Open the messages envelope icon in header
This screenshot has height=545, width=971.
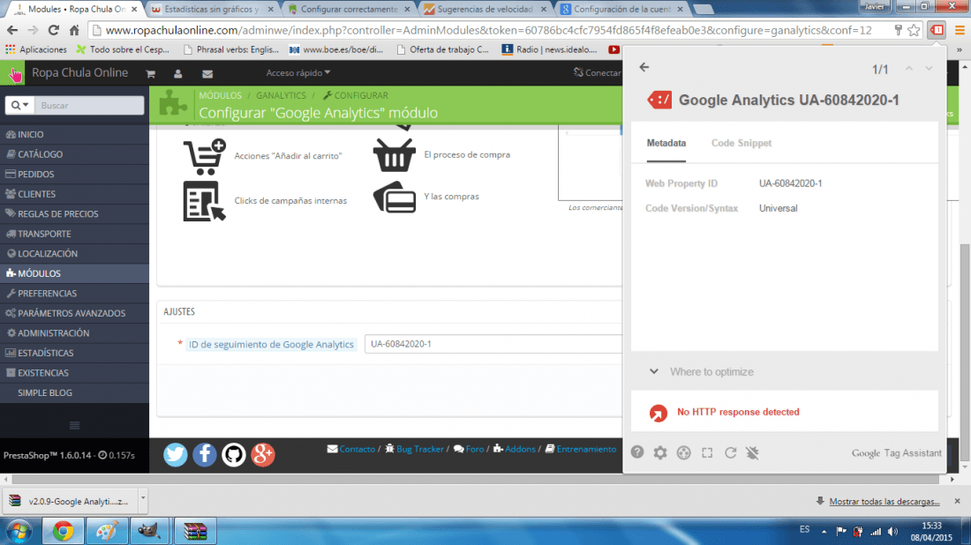[x=207, y=73]
